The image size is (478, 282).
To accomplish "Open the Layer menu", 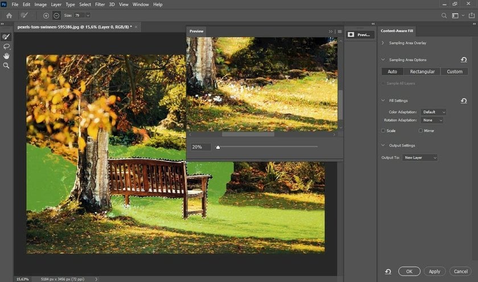I will [x=56, y=5].
